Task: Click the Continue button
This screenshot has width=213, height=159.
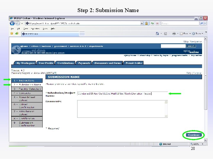Action: click(194, 135)
